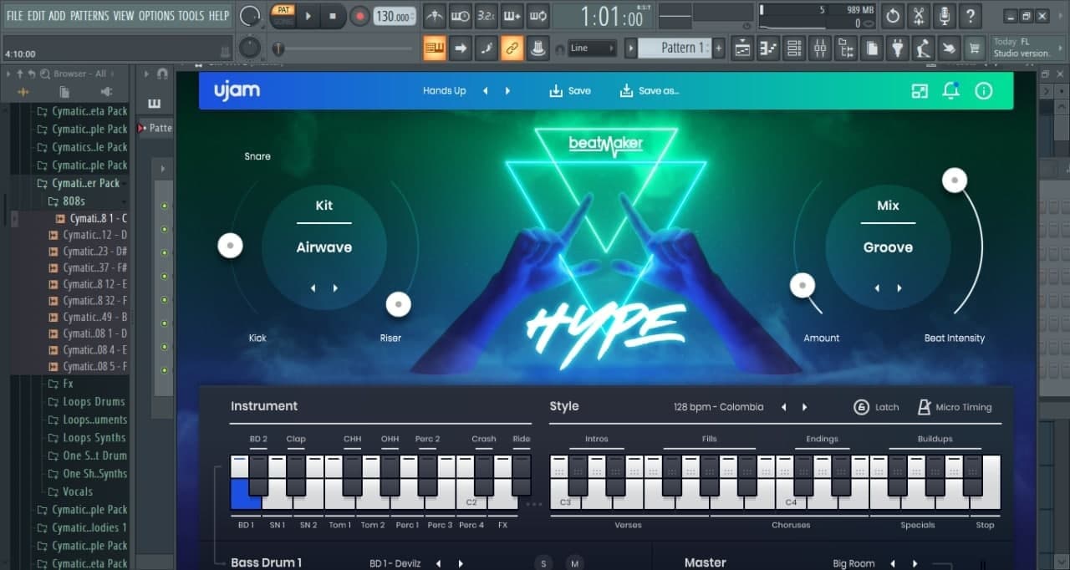Toggle Micro Timing option
This screenshot has height=570, width=1070.
(x=954, y=407)
